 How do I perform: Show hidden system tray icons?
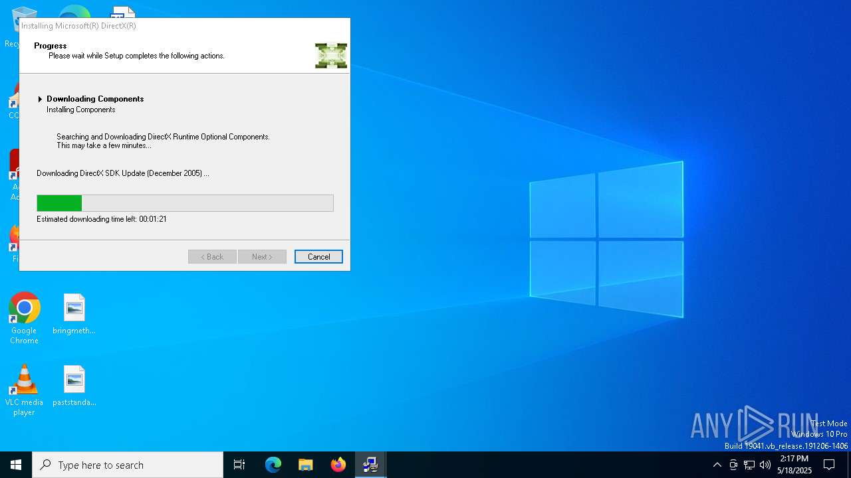point(717,465)
